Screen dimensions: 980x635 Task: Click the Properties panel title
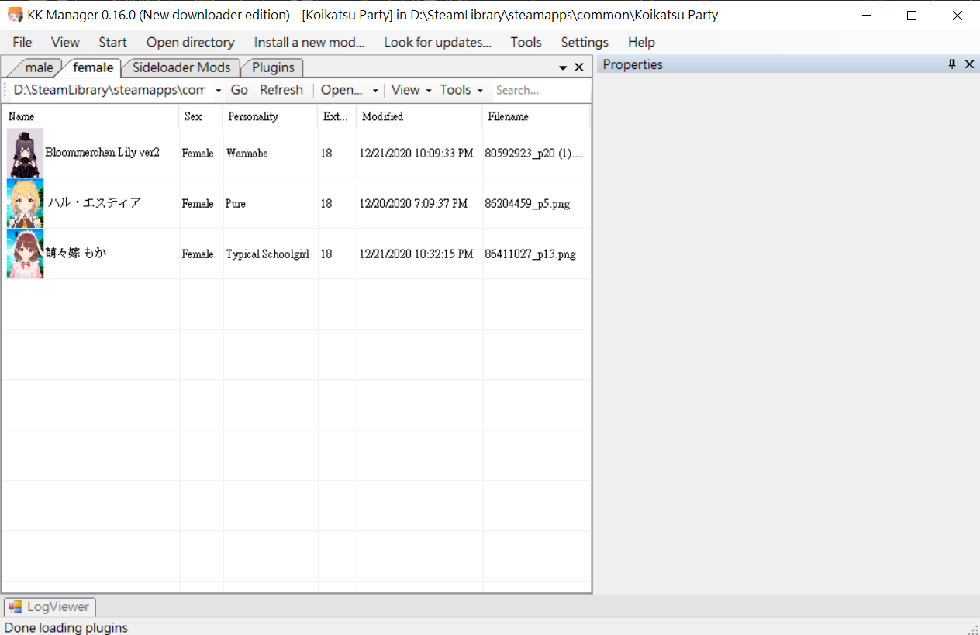pos(633,64)
